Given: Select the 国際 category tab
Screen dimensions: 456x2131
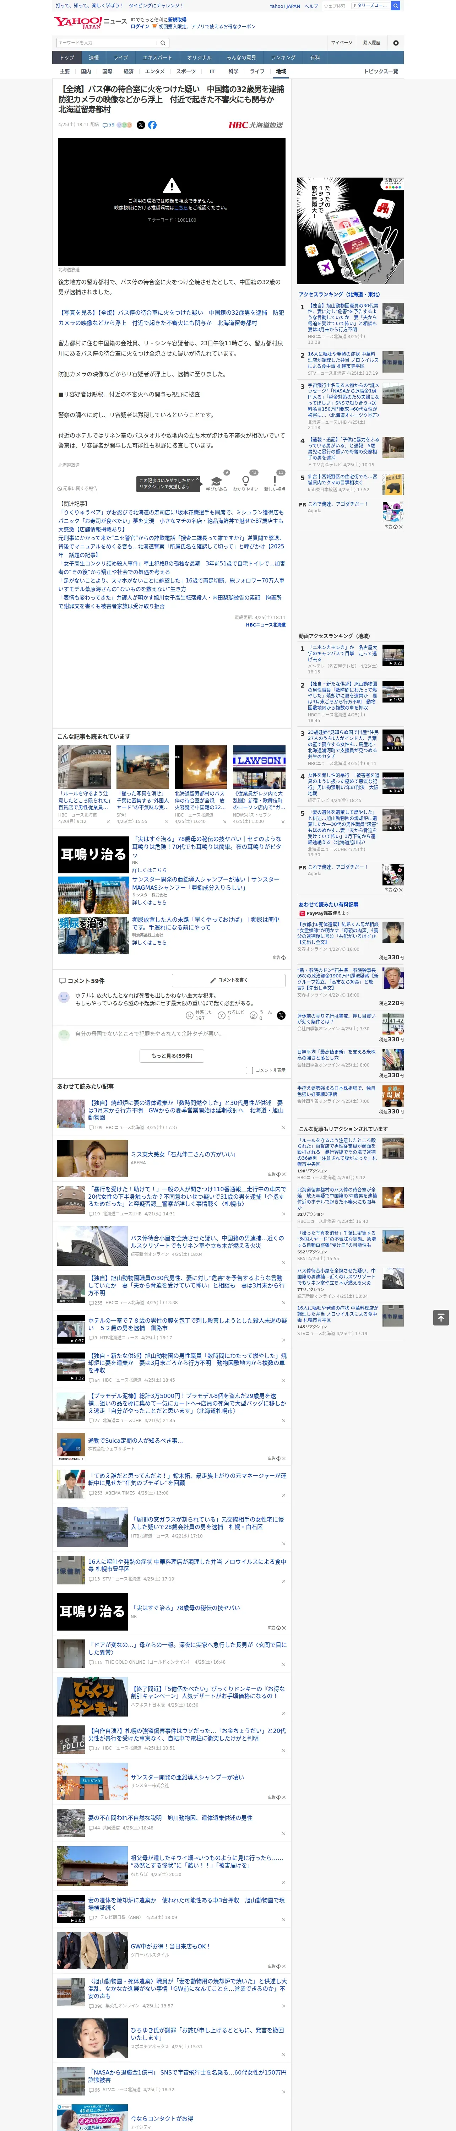Looking at the screenshot, I should [x=107, y=71].
